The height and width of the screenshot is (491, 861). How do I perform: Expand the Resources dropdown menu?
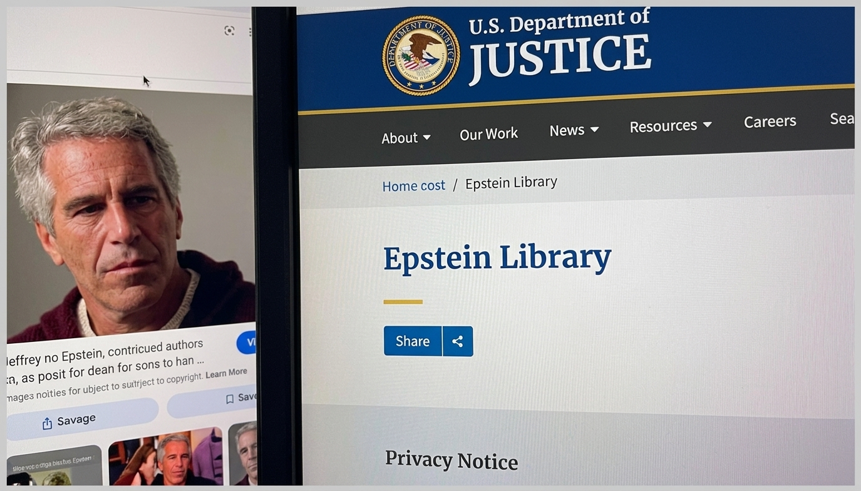click(671, 126)
